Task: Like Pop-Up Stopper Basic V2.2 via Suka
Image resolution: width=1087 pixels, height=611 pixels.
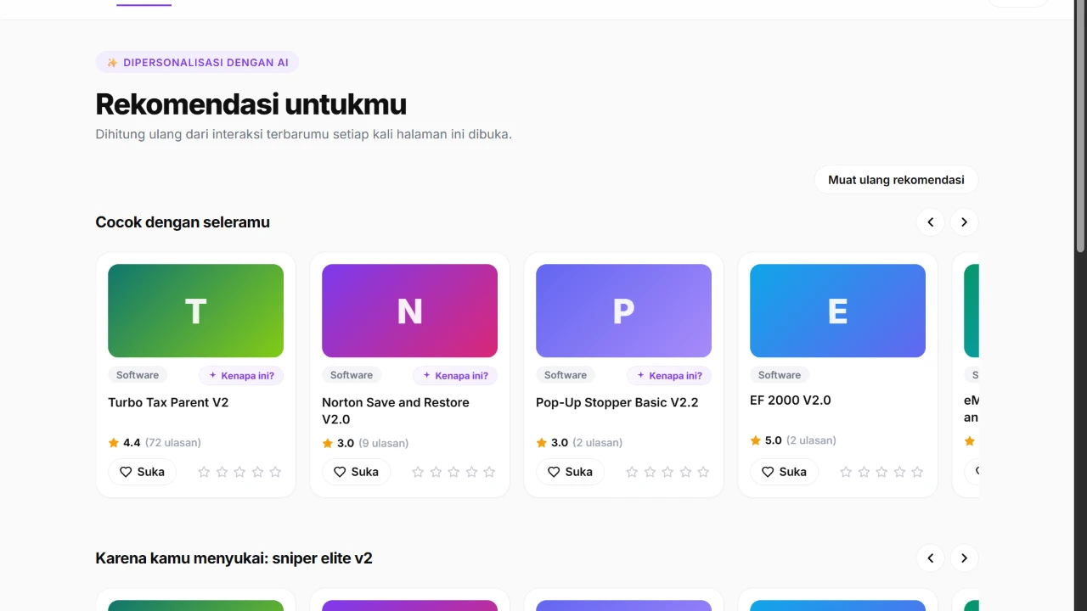Action: (570, 472)
